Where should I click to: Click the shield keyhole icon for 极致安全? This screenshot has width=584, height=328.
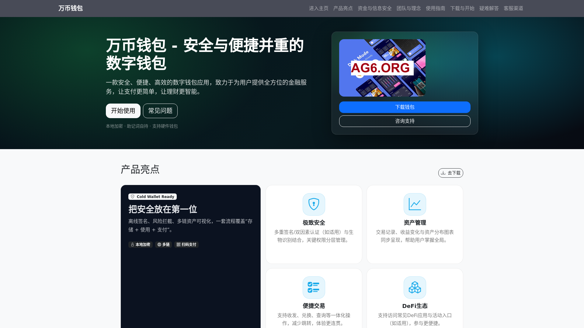point(314,204)
